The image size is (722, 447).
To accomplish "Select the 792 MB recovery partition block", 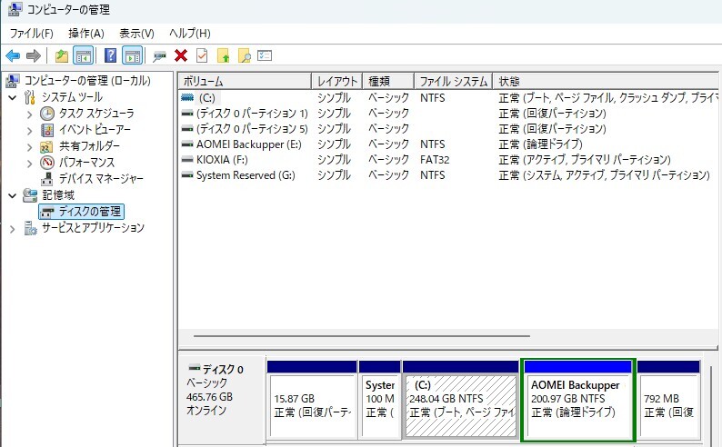I will coord(668,400).
